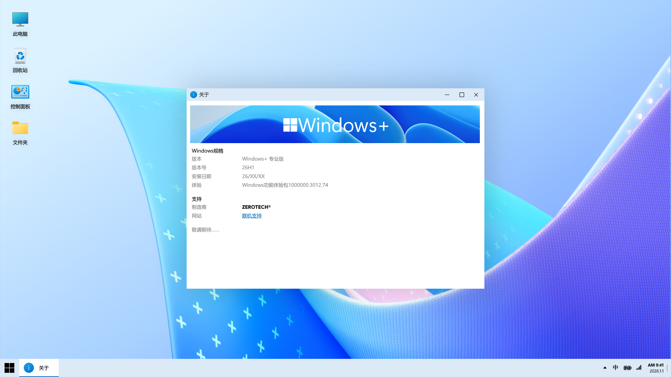Open the clock showing AM 9:41
Screen dimensions: 671x377
656,368
